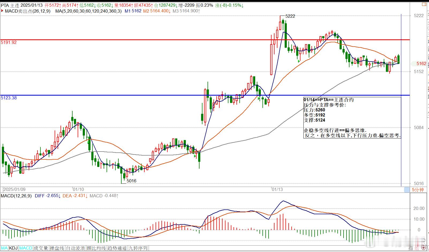Screen dimensions: 429x252
Task: Click the 指 button at bottom right
Action: coord(411,248)
